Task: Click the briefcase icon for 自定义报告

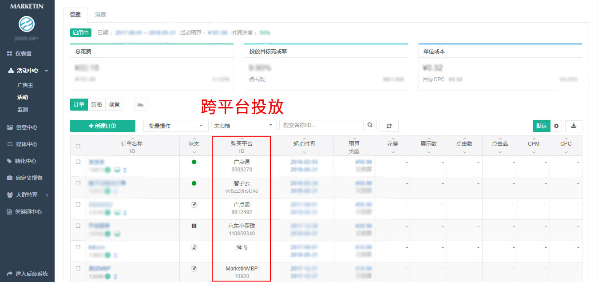Action: (10, 178)
